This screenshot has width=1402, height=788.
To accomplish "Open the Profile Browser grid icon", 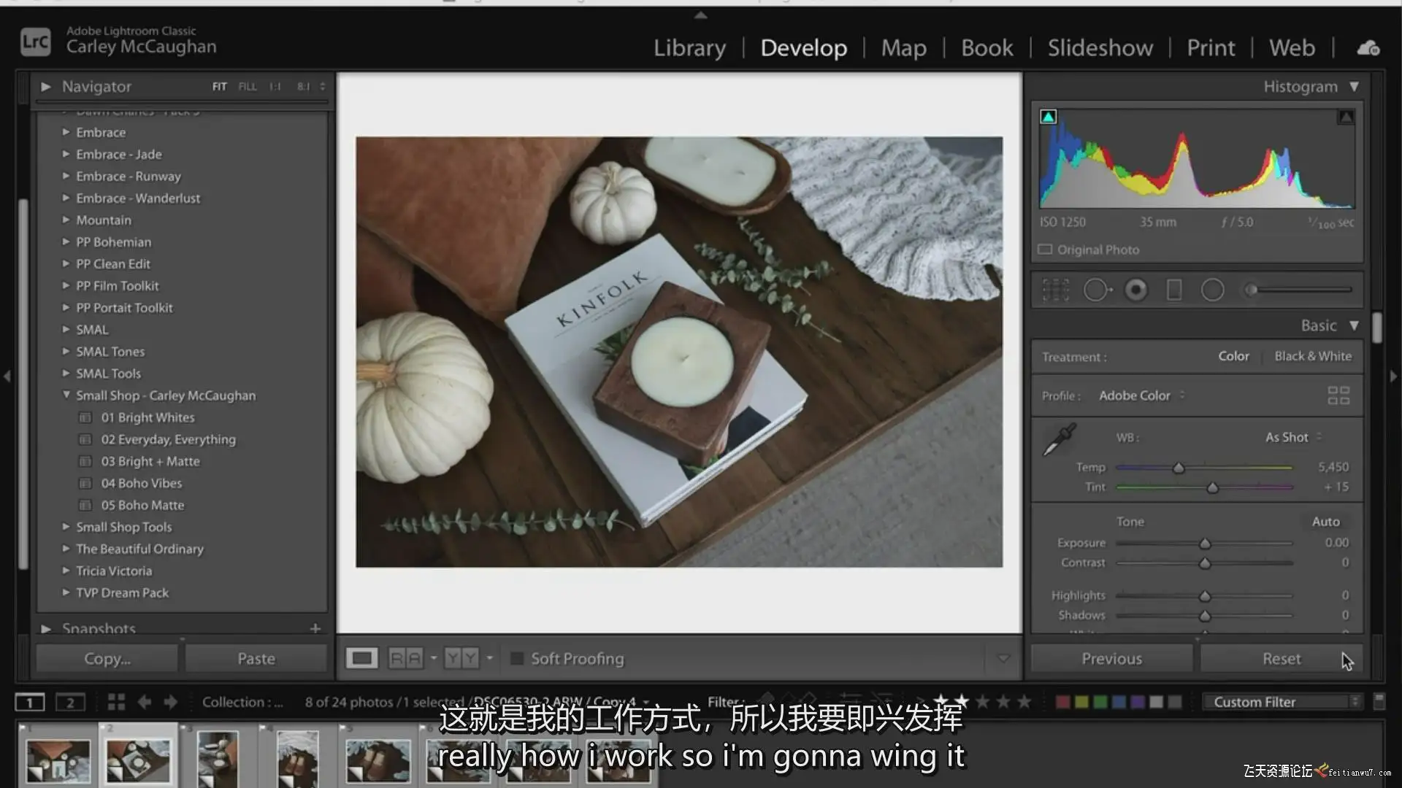I will 1338,395.
